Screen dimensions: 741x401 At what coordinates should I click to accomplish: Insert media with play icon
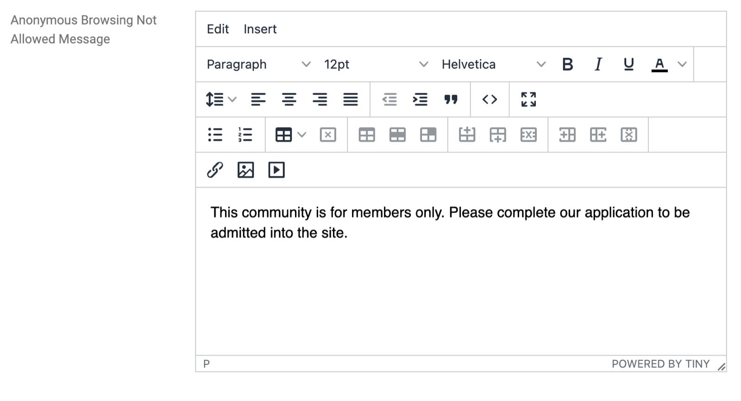276,170
